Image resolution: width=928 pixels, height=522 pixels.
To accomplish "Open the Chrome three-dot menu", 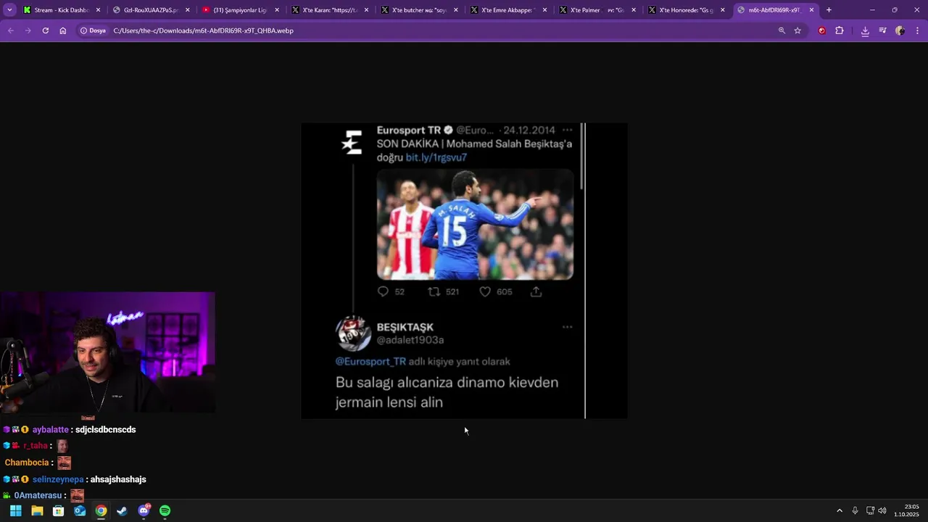I will pos(917,30).
